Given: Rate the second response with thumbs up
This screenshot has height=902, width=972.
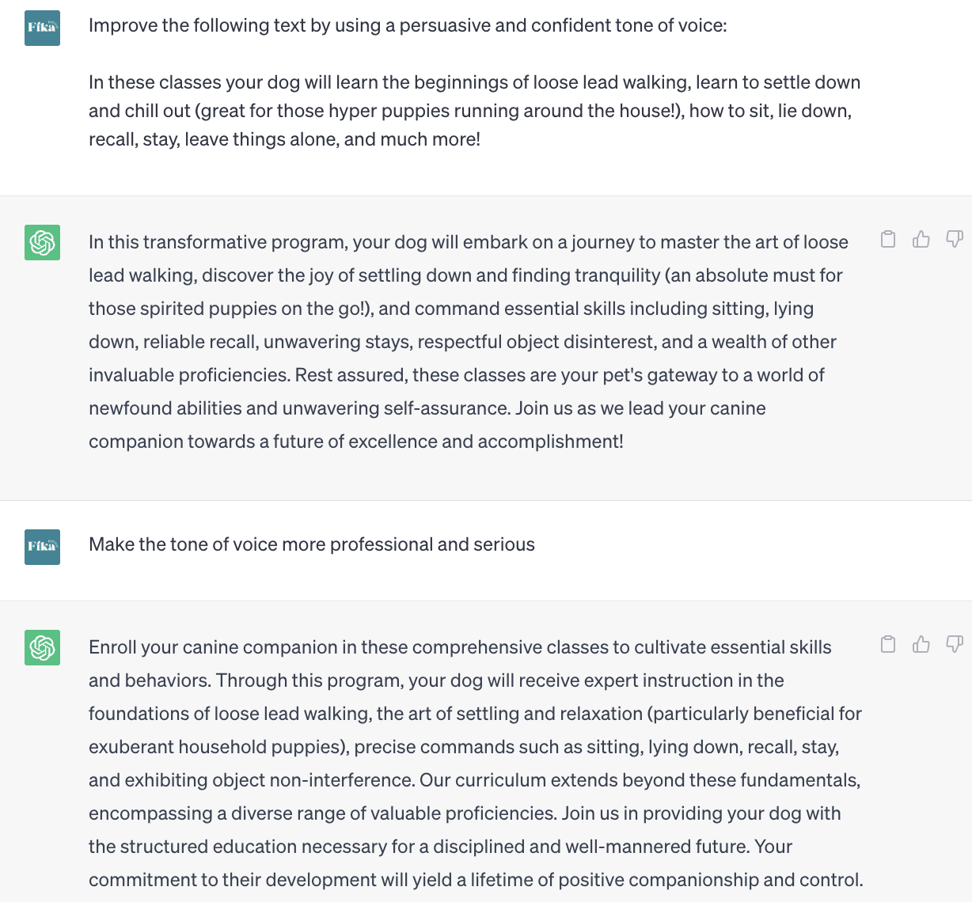Looking at the screenshot, I should point(921,643).
